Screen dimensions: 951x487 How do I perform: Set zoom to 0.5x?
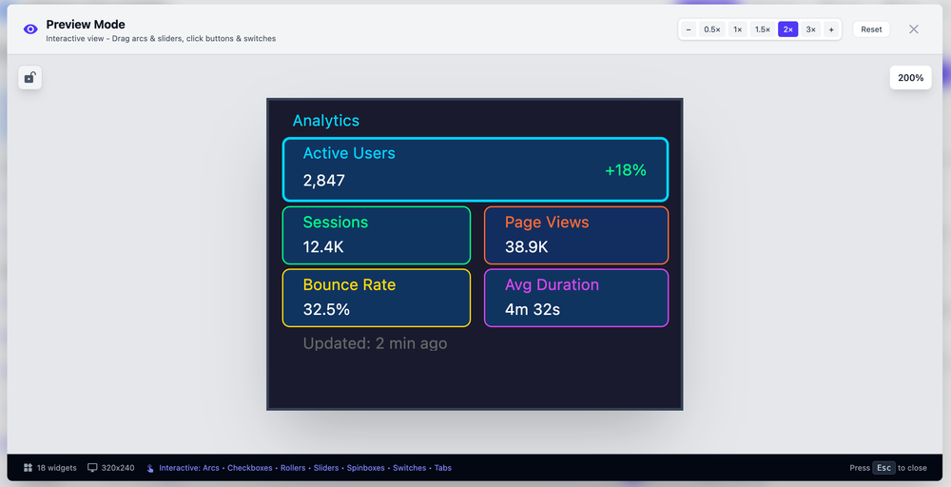[711, 29]
